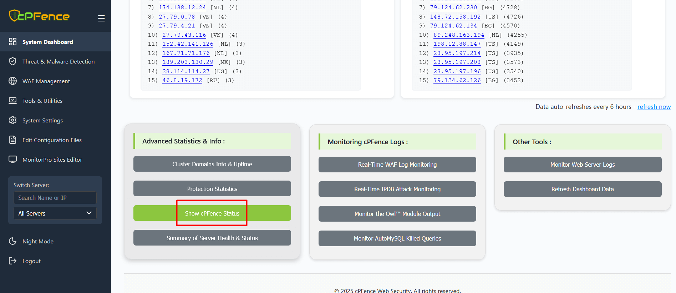Click the Refresh Dashboard Data button
The width and height of the screenshot is (676, 293).
click(x=582, y=189)
